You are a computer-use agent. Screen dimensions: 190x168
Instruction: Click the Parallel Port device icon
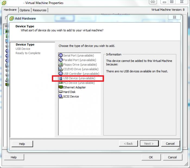tap(61, 60)
